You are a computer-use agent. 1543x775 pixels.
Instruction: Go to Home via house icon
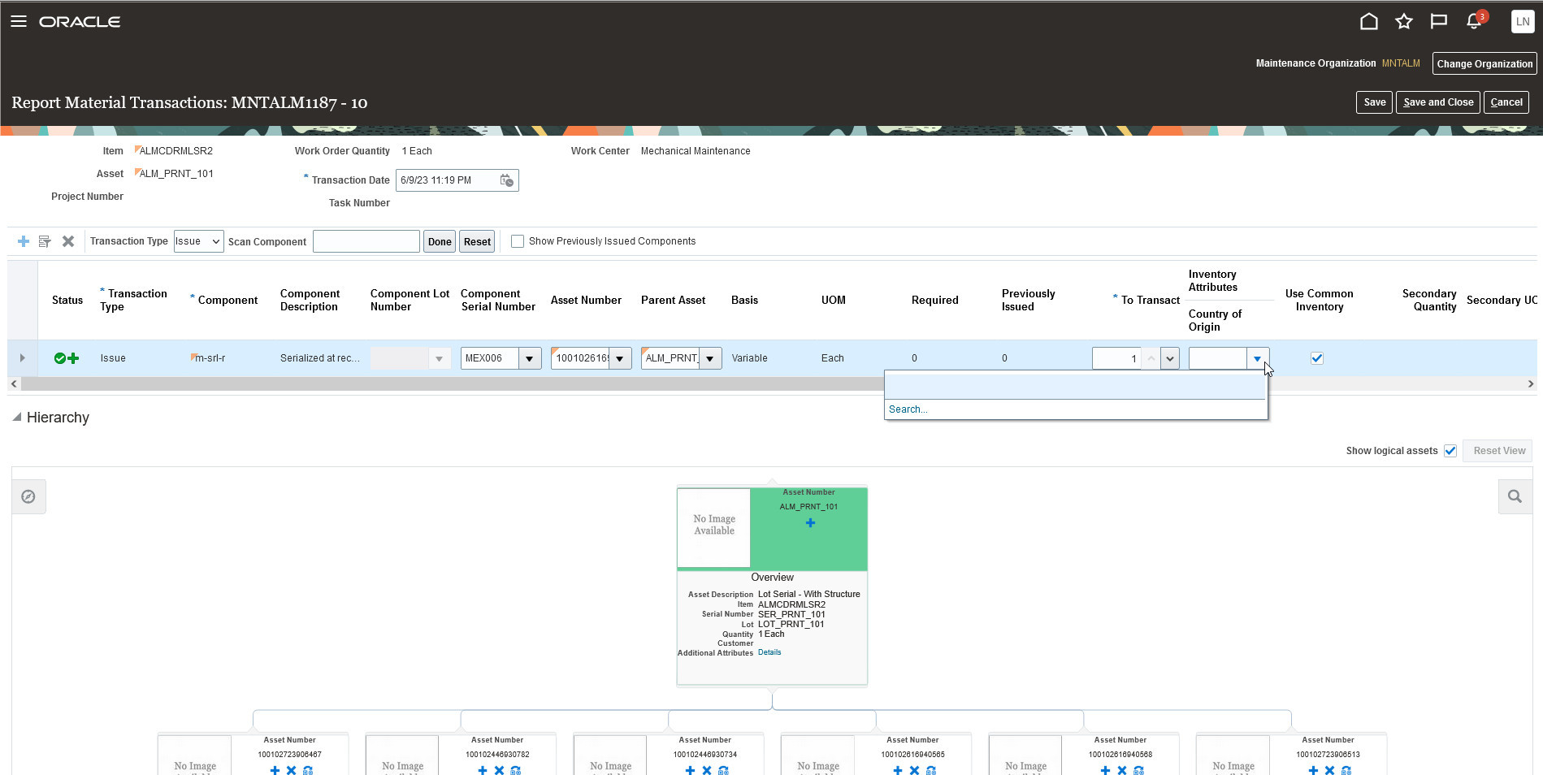point(1369,22)
